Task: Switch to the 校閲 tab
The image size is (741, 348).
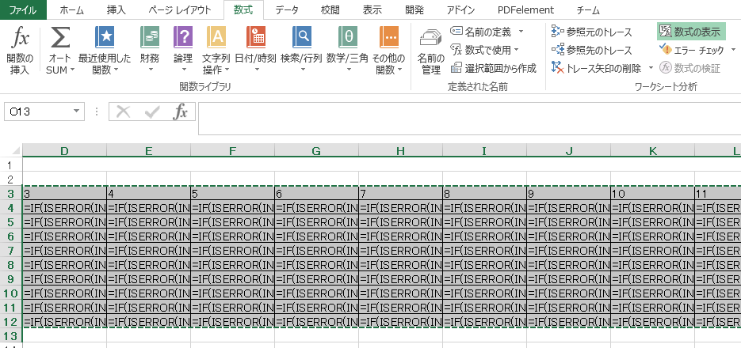Action: [x=330, y=10]
